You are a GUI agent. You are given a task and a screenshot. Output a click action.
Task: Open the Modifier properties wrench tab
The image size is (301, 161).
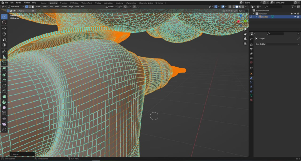point(251,78)
